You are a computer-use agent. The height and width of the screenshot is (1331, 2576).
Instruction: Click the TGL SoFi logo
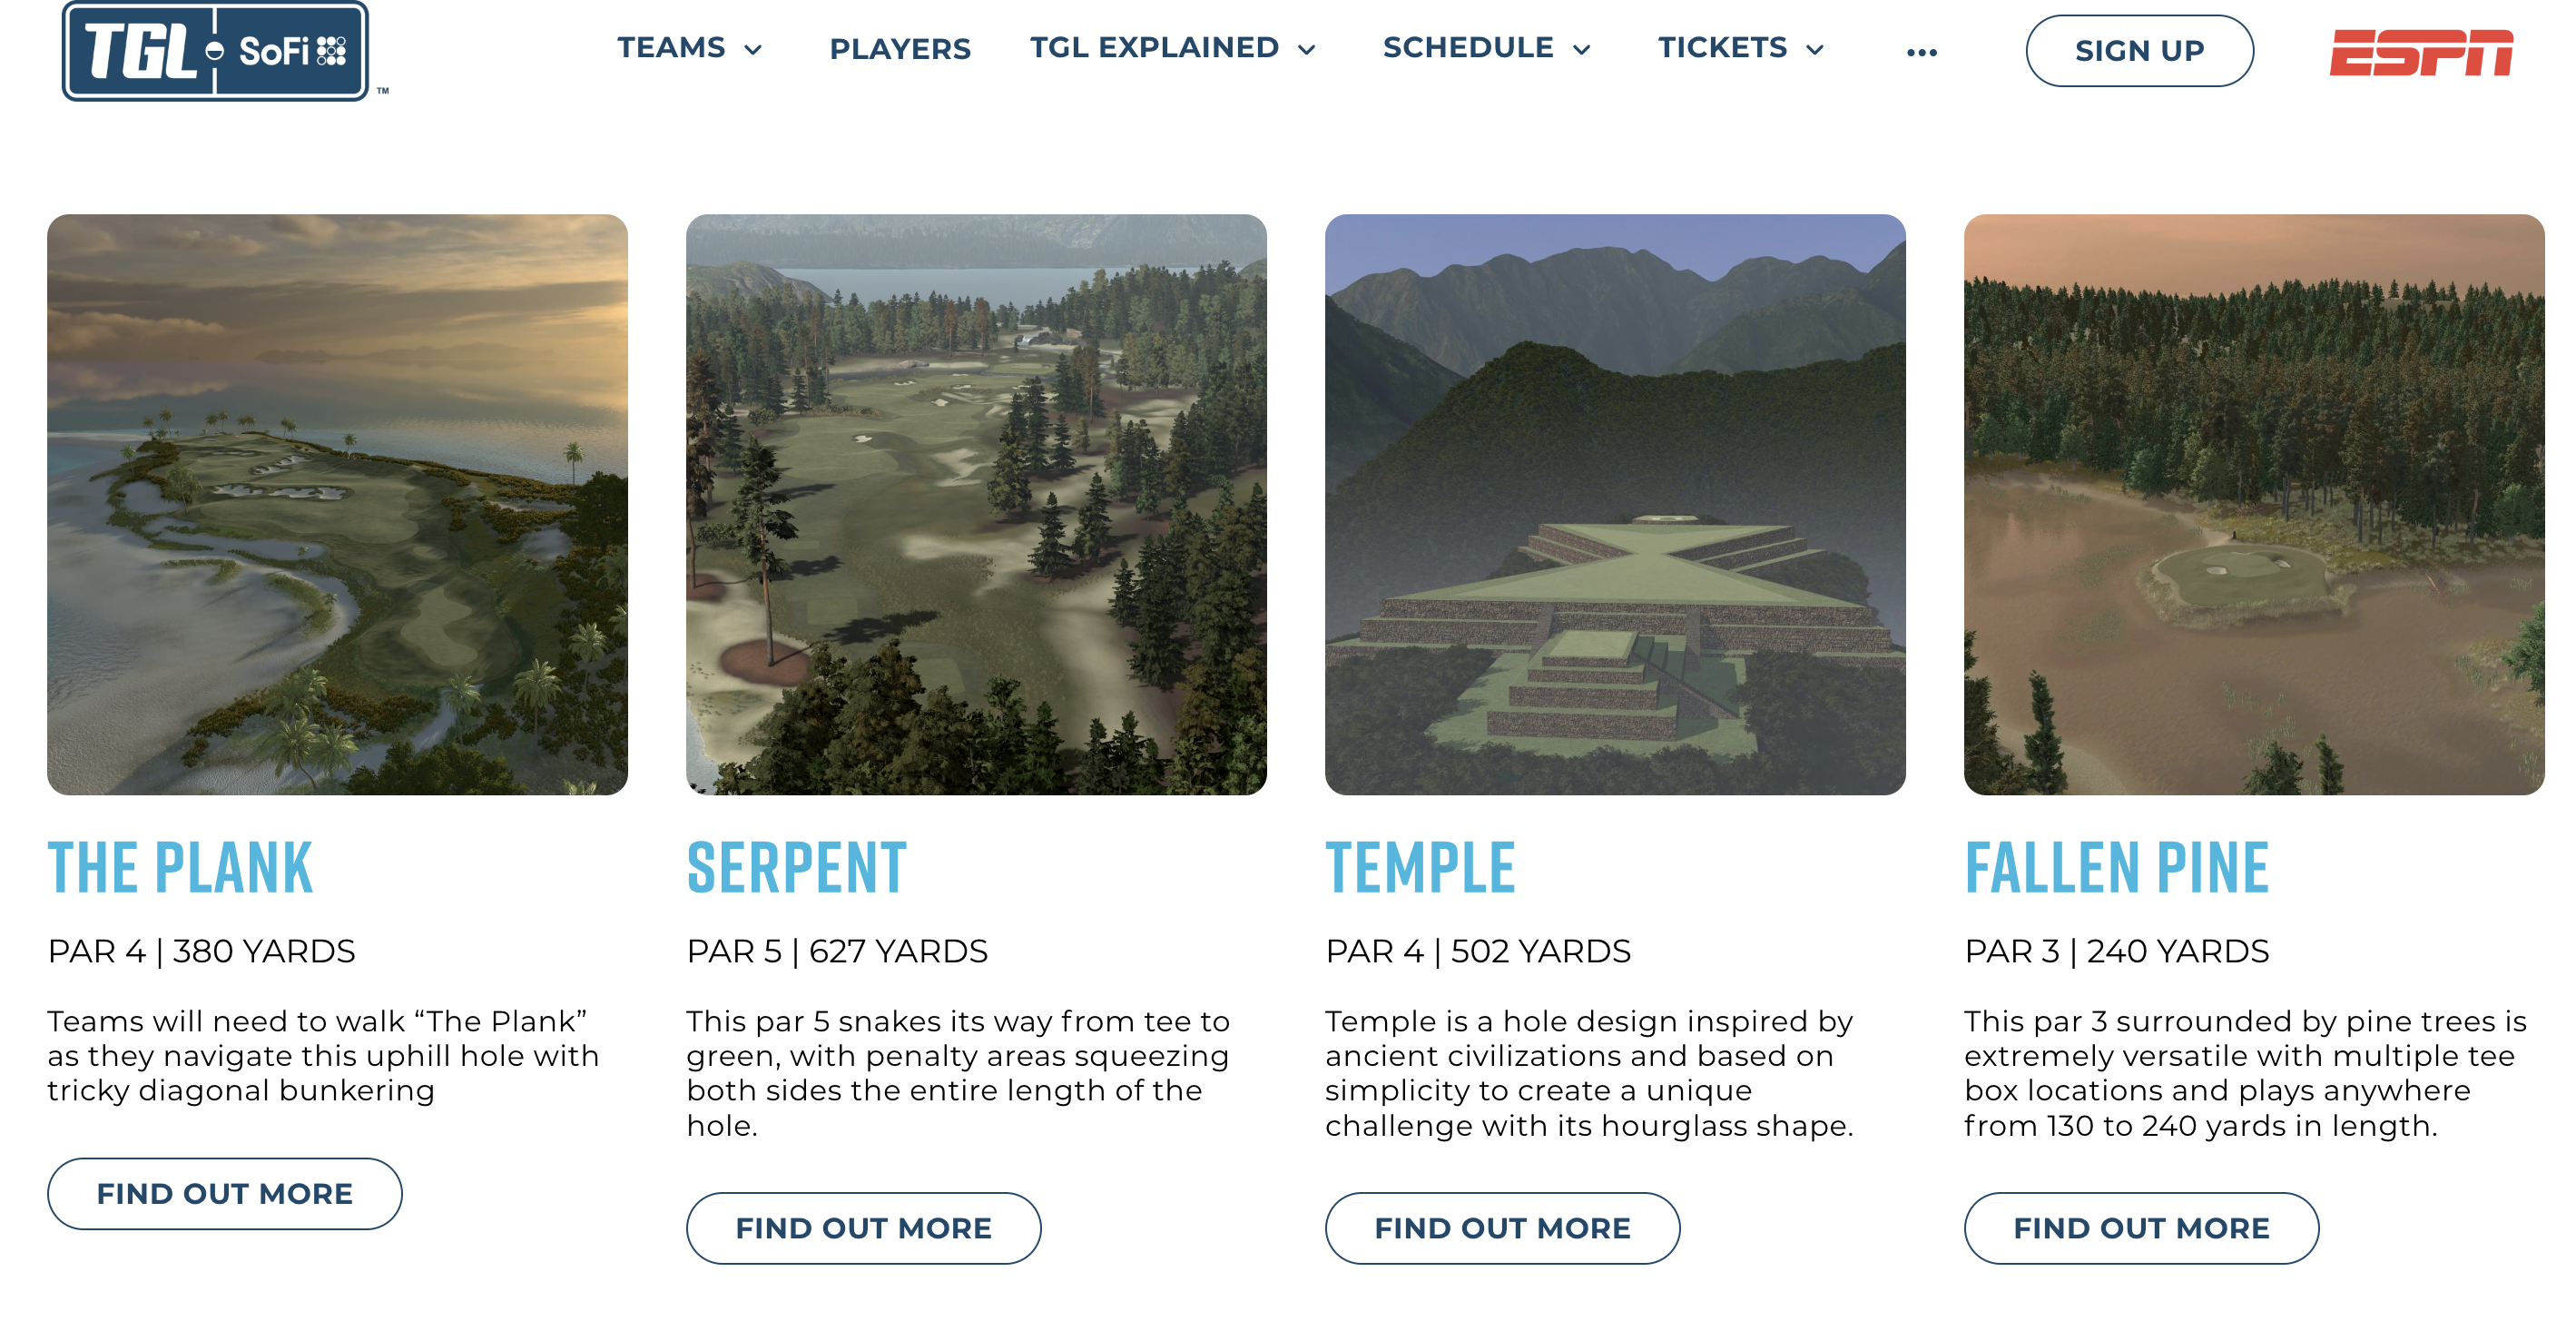(x=216, y=50)
